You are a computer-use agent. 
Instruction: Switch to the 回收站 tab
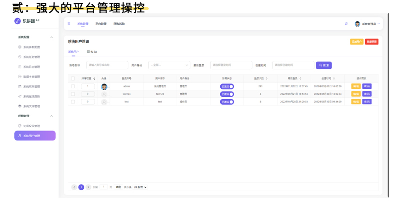(92, 52)
